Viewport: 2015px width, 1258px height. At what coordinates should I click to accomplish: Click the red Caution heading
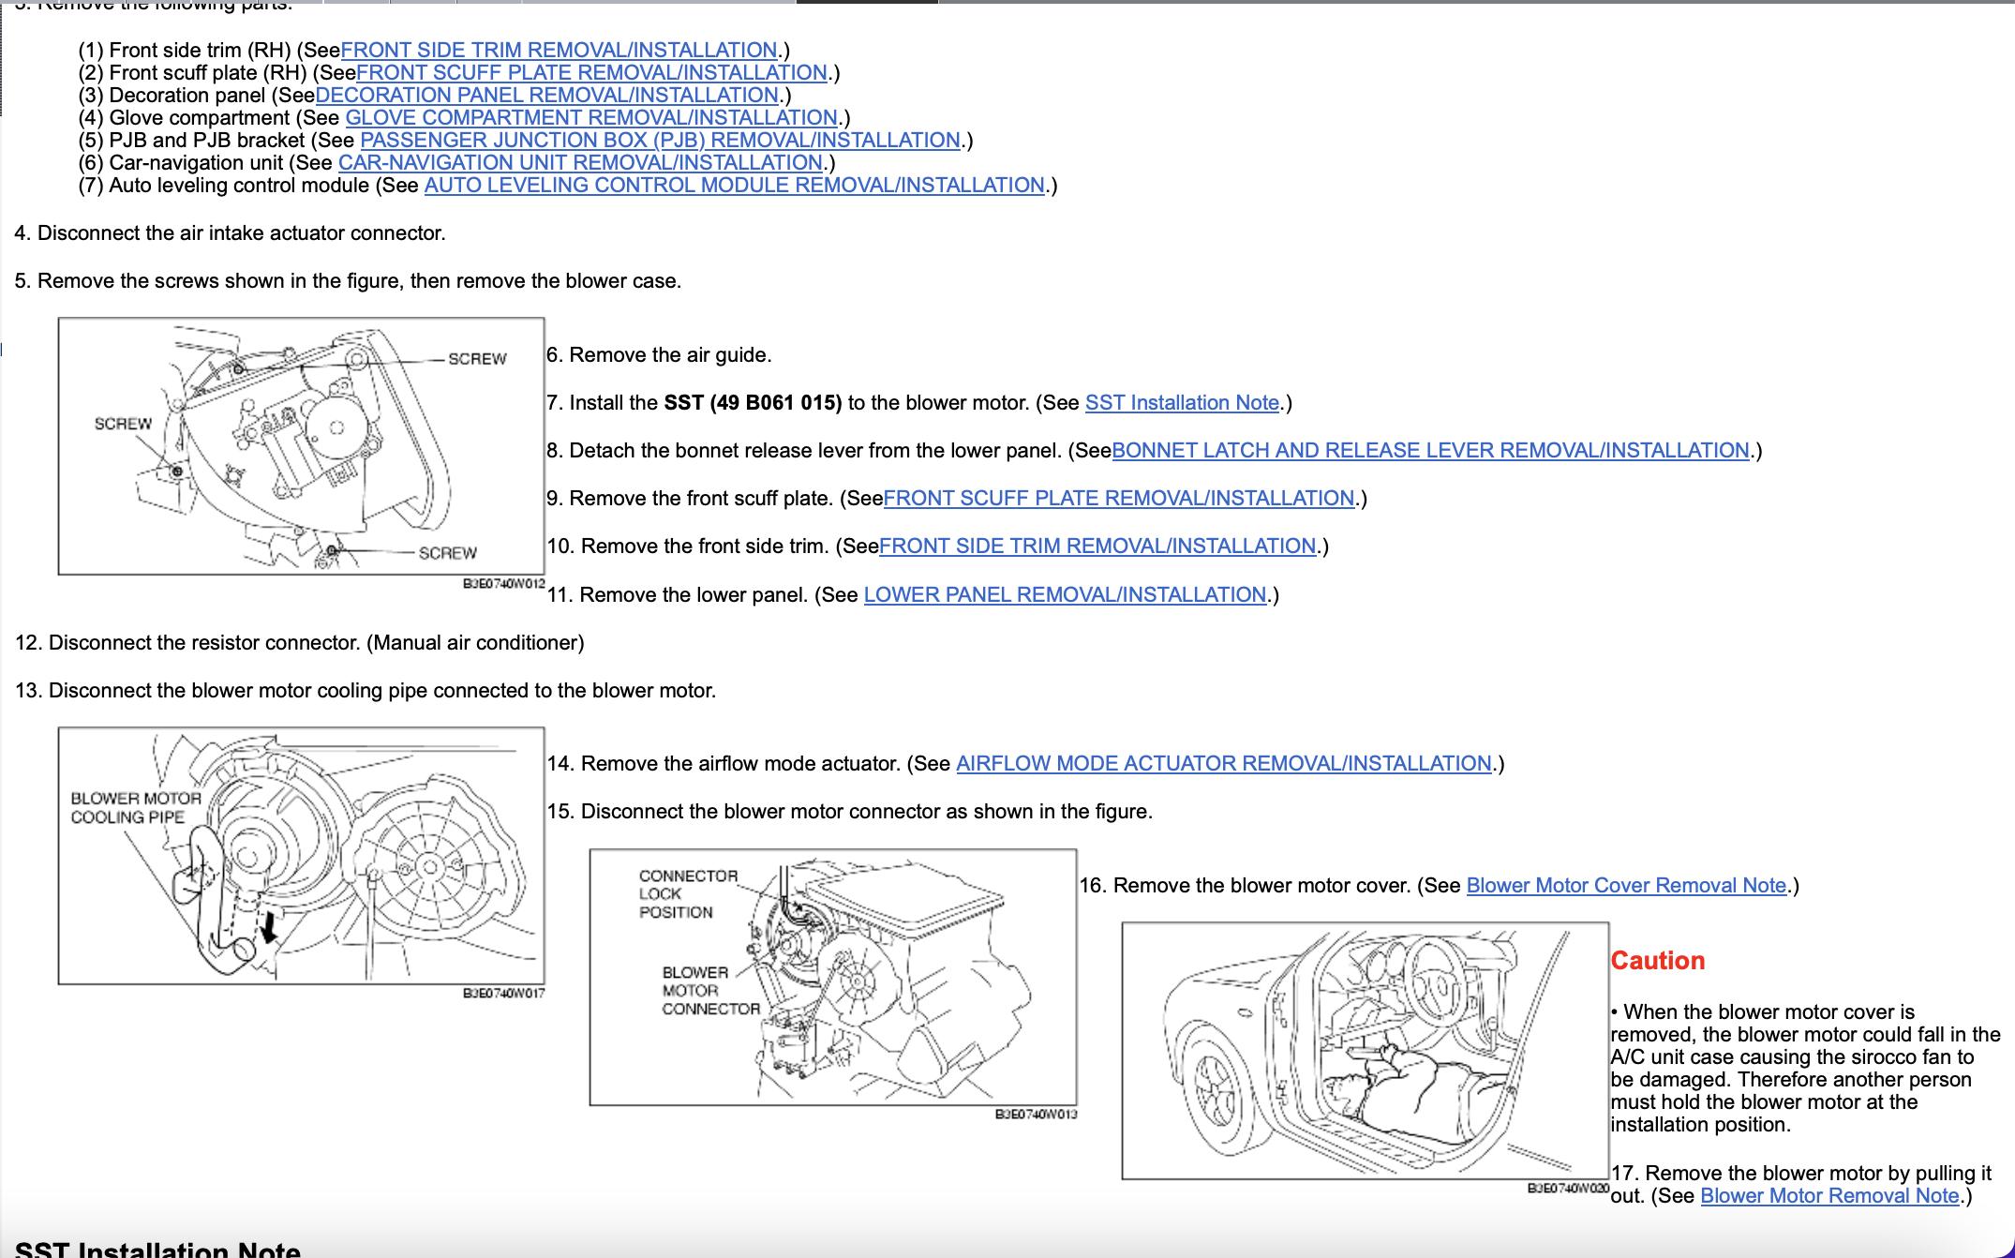coord(1657,961)
